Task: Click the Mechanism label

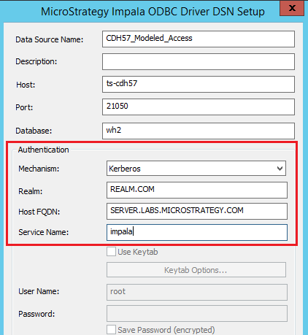Action: 39,169
